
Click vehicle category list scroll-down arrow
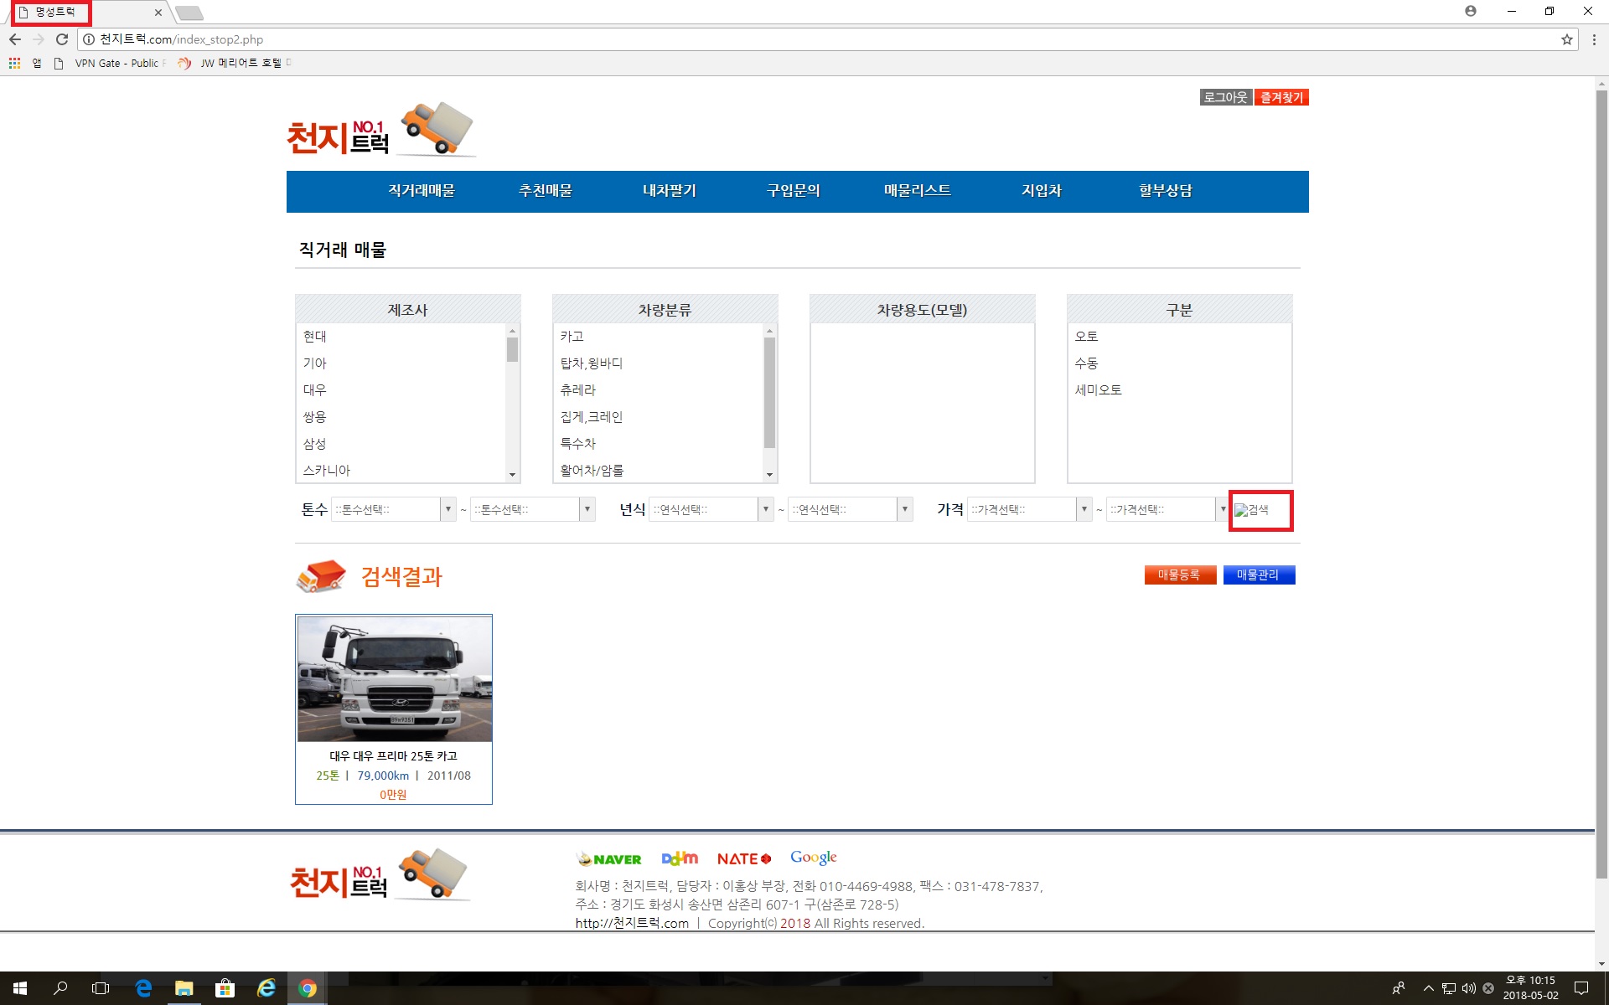pos(769,475)
